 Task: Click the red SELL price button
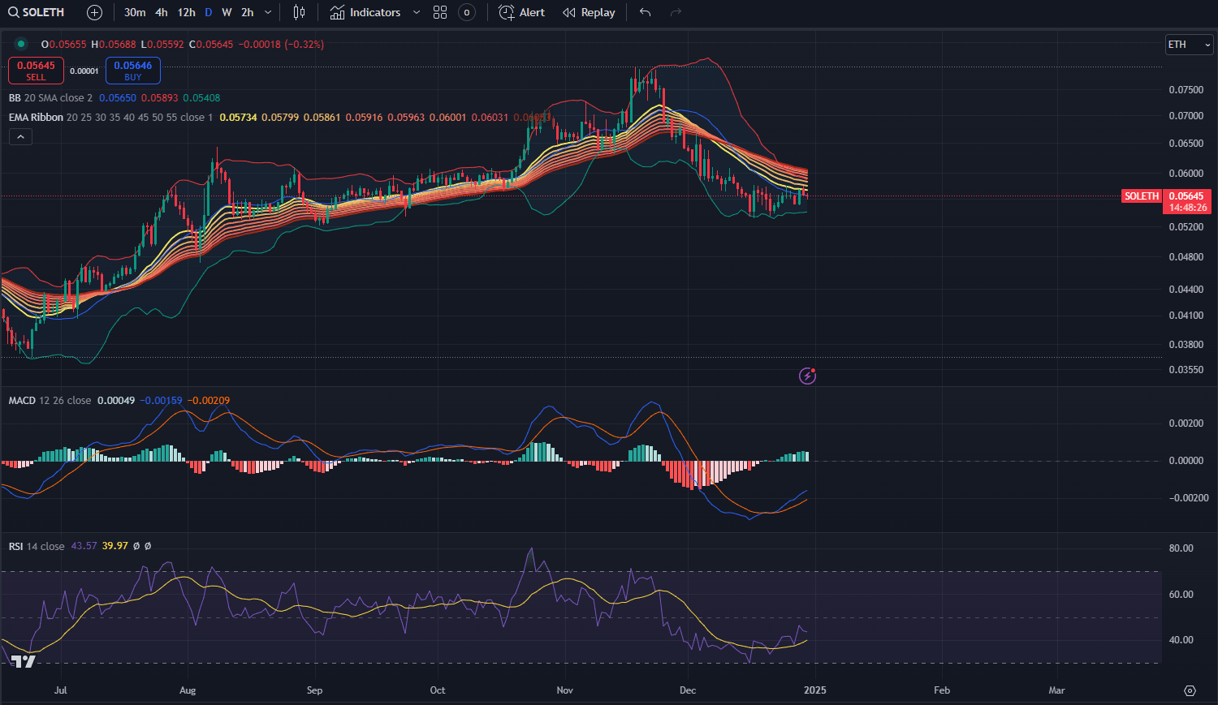point(36,71)
